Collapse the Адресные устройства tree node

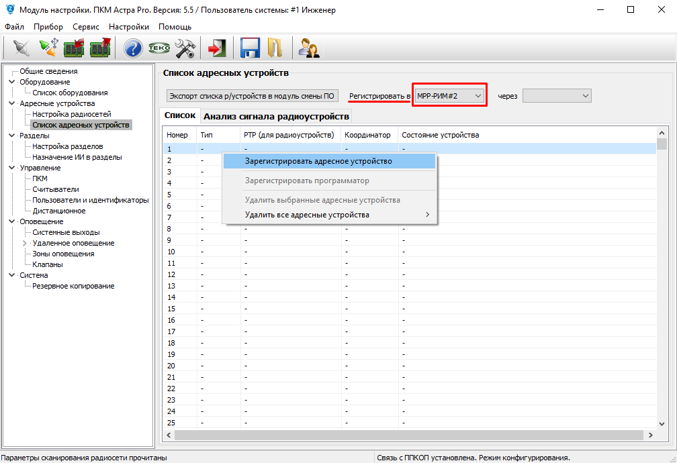[x=11, y=103]
